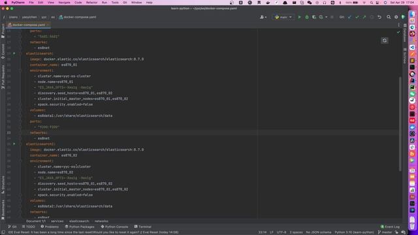Click docker-compose.yaml in the navigation bar
This screenshot has width=418, height=235.
78,17
